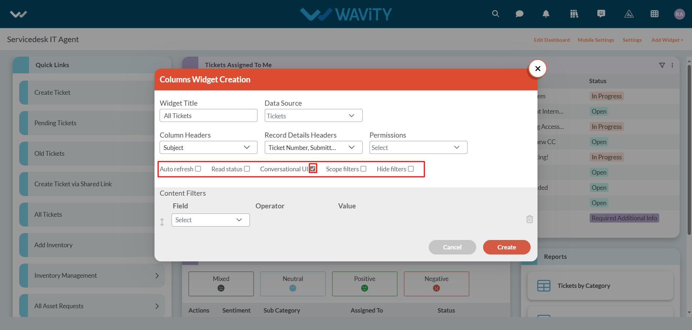Image resolution: width=692 pixels, height=330 pixels.
Task: Open the Add Widget menu link
Action: 667,40
